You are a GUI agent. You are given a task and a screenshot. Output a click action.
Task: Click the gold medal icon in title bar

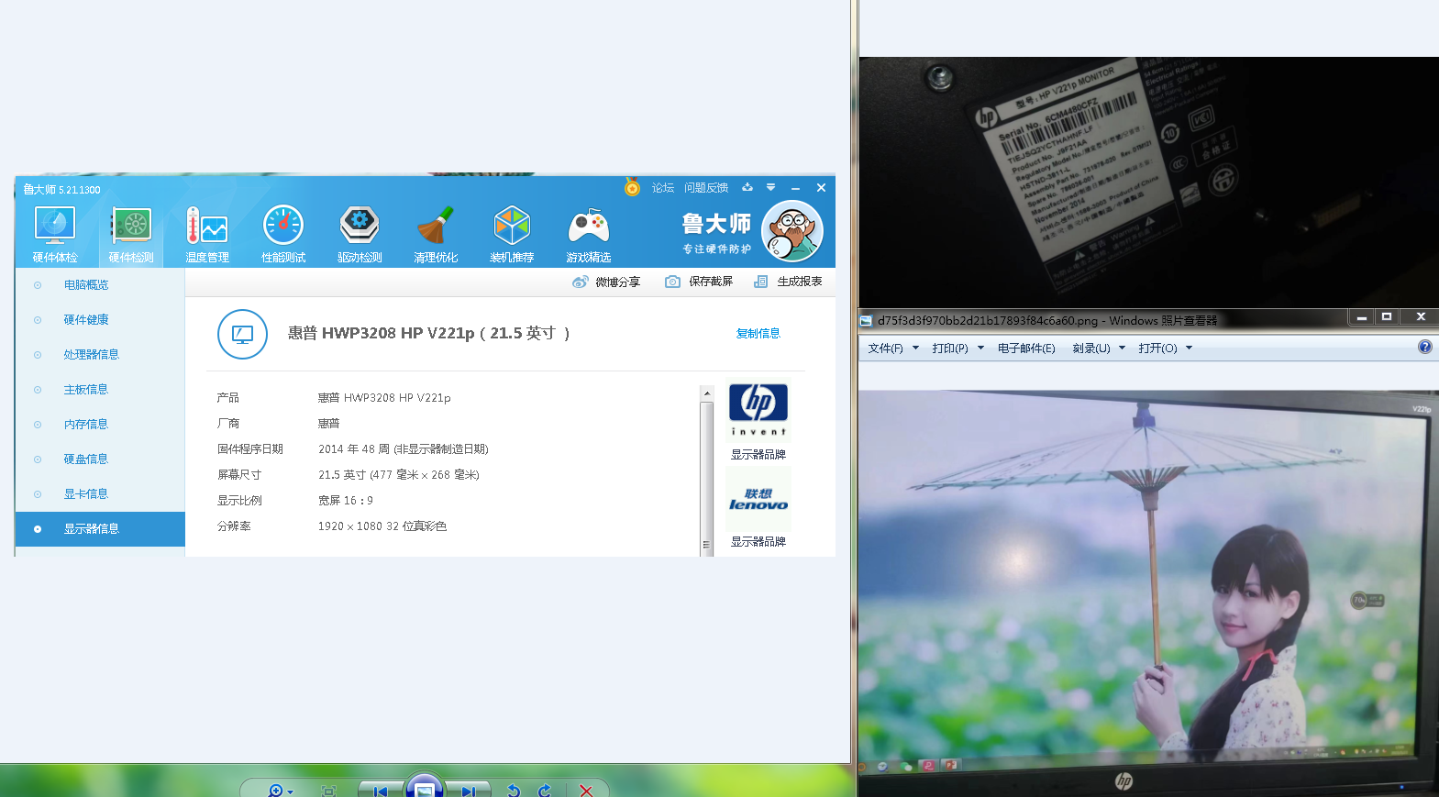pyautogui.click(x=632, y=187)
